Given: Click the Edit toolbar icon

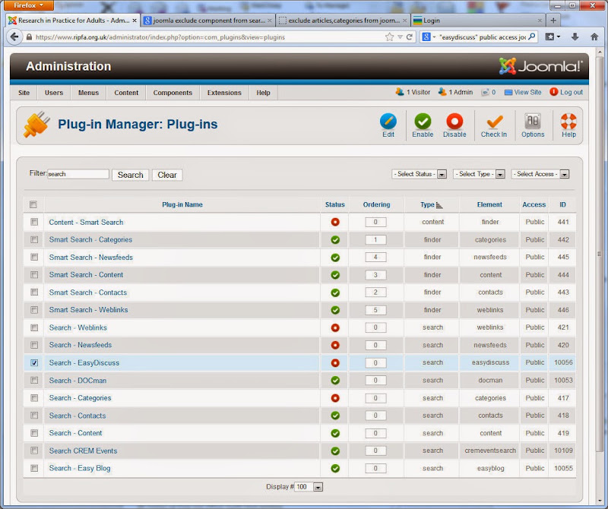Looking at the screenshot, I should pos(388,122).
